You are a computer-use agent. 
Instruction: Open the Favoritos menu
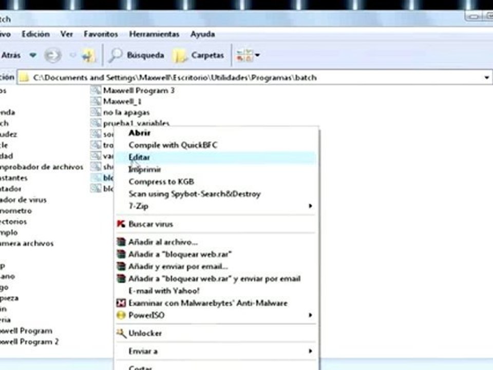click(101, 34)
